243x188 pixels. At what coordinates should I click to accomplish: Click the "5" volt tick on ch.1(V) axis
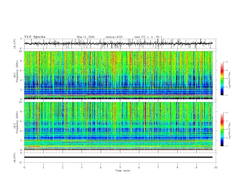21,39
